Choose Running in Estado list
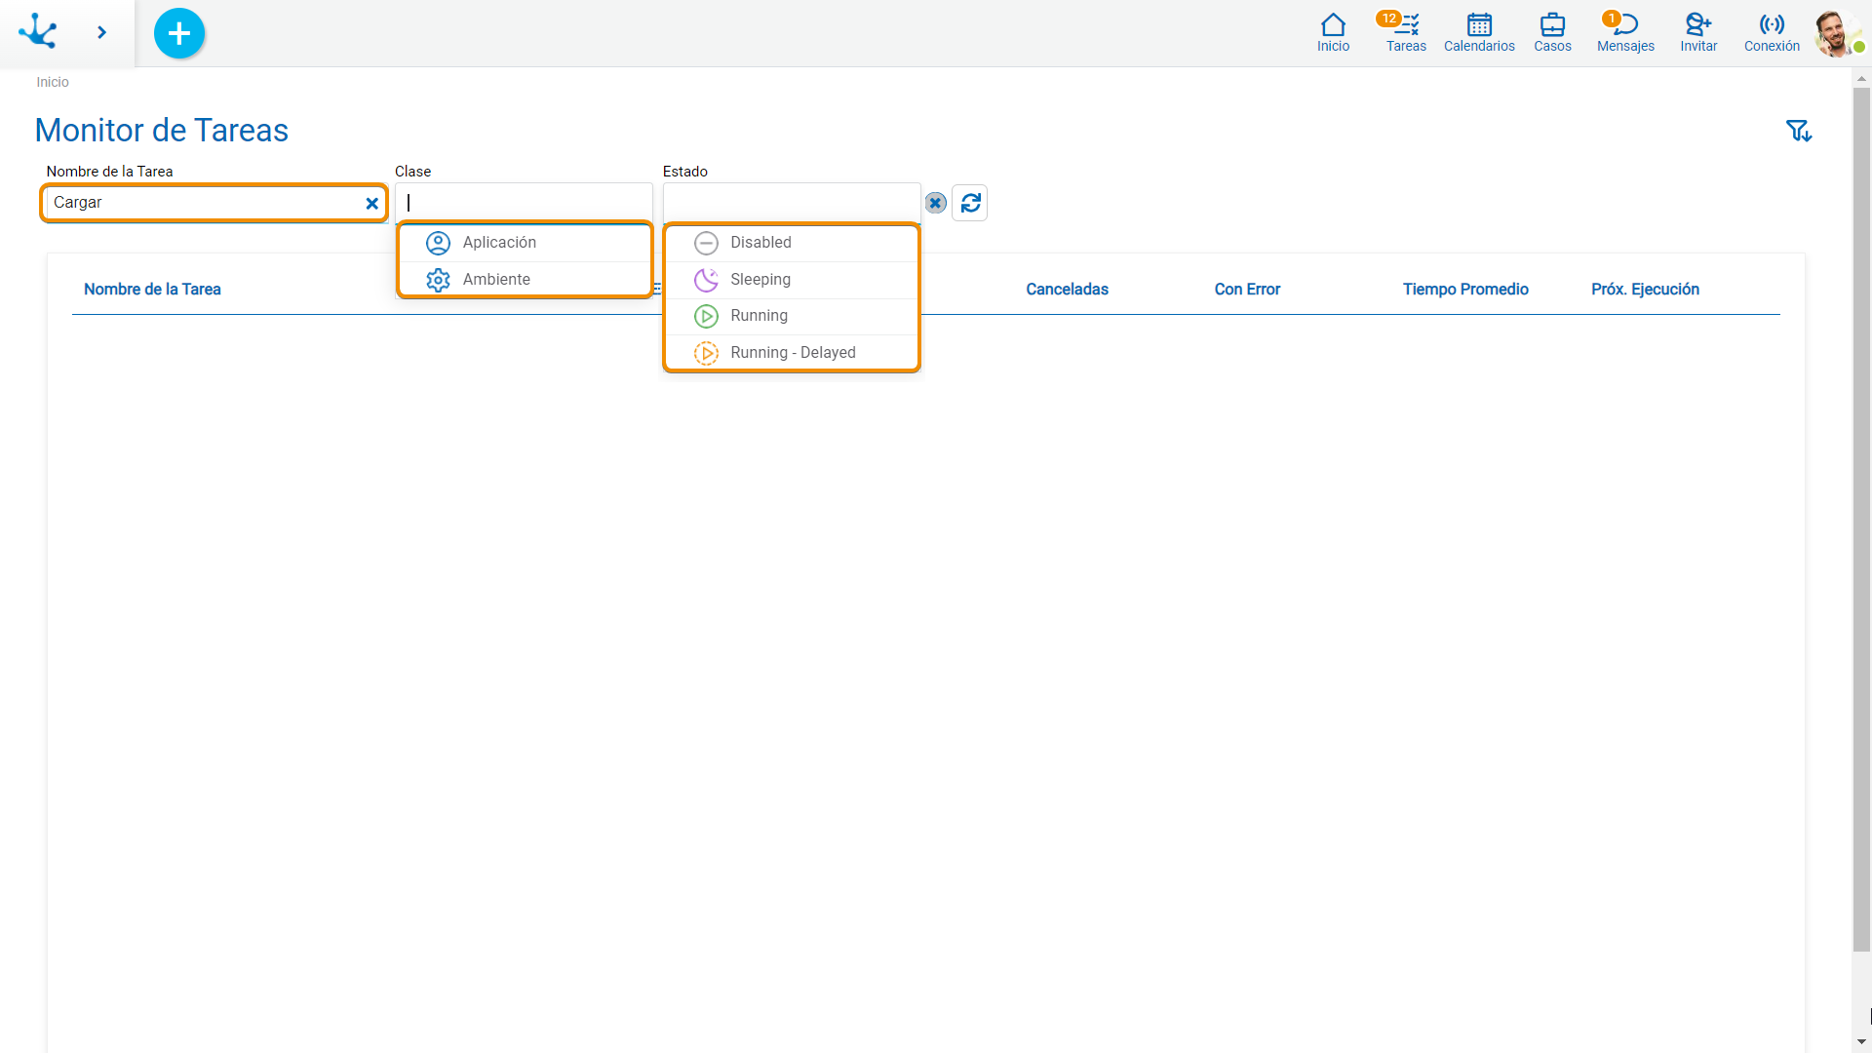Image resolution: width=1872 pixels, height=1053 pixels. click(x=792, y=316)
